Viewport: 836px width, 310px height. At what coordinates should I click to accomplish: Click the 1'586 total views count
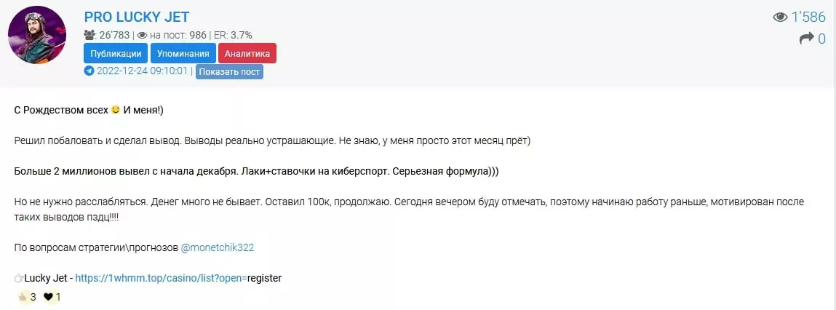tap(809, 17)
